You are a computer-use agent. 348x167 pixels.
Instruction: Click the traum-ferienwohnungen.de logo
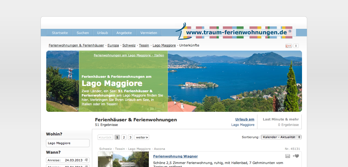pos(236,32)
